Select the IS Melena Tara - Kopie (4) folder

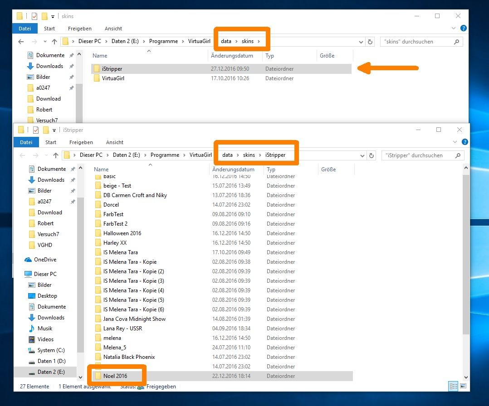click(223, 290)
